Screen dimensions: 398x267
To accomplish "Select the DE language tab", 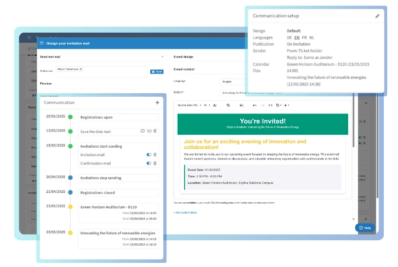I will tap(289, 37).
